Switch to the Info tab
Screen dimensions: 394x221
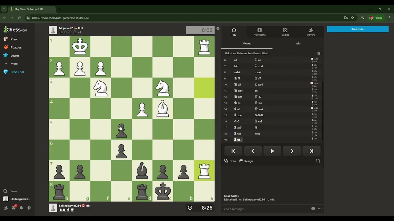298,44
